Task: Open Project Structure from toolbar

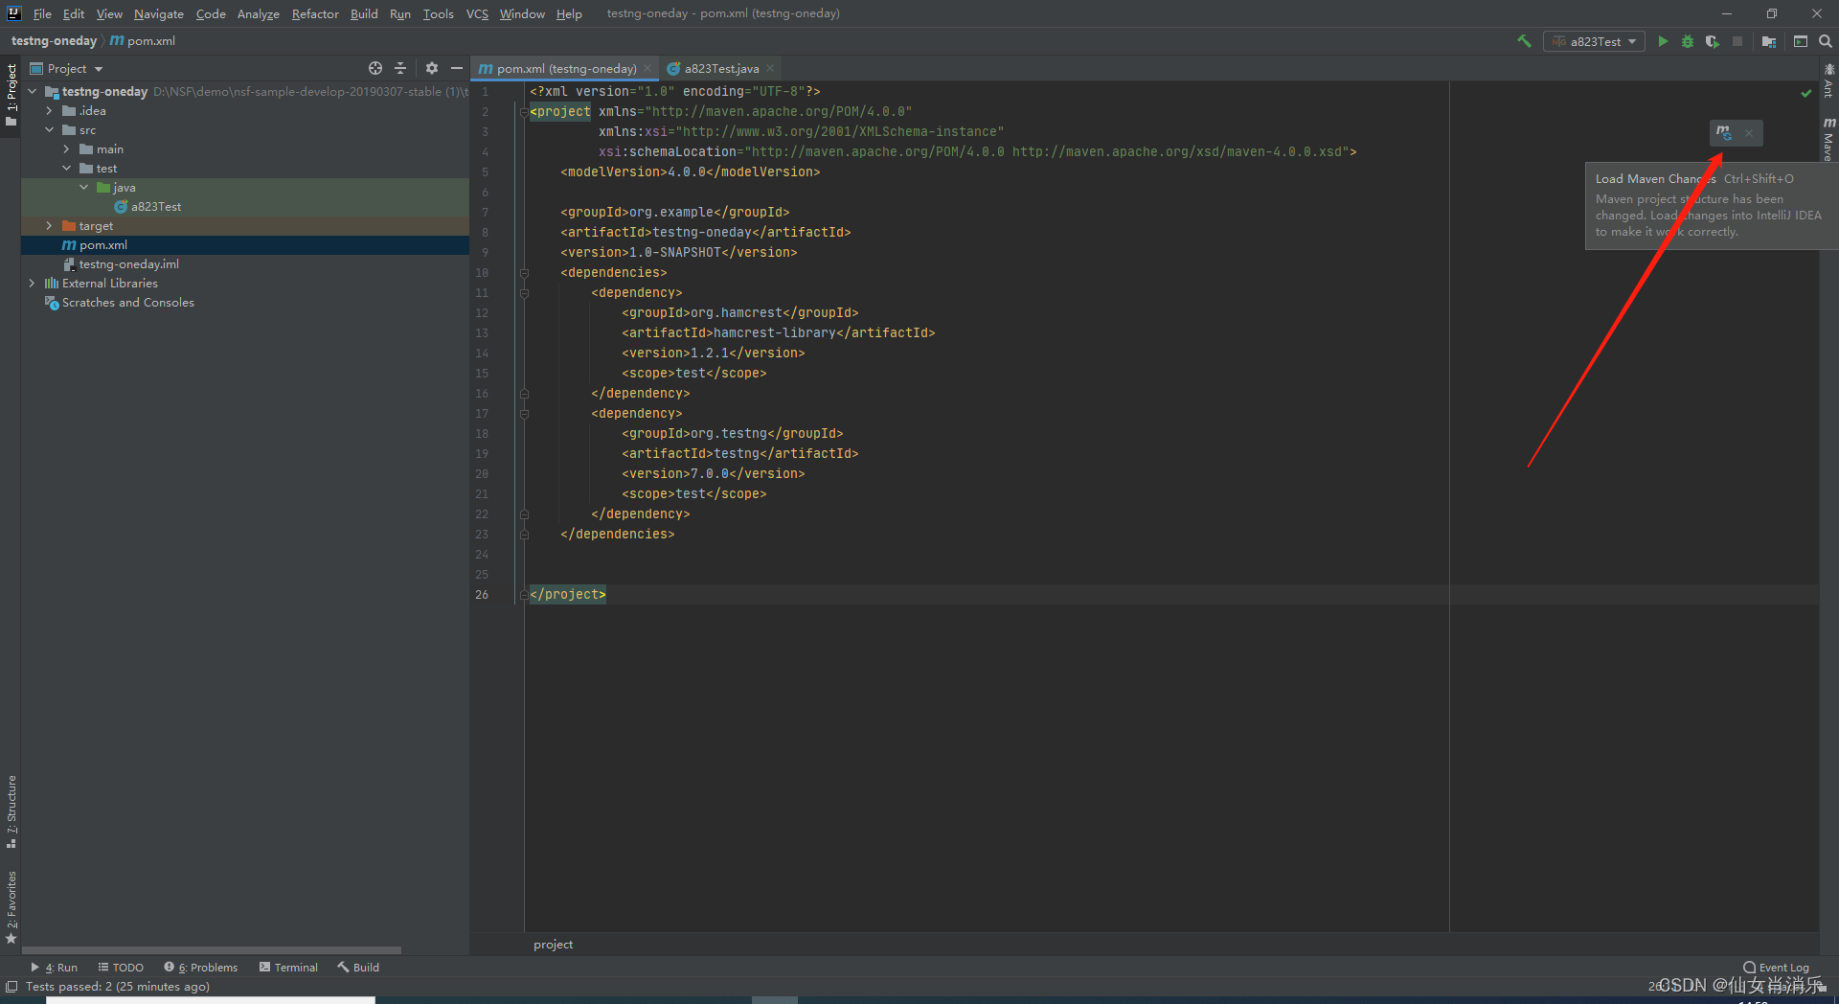Action: pyautogui.click(x=1769, y=41)
